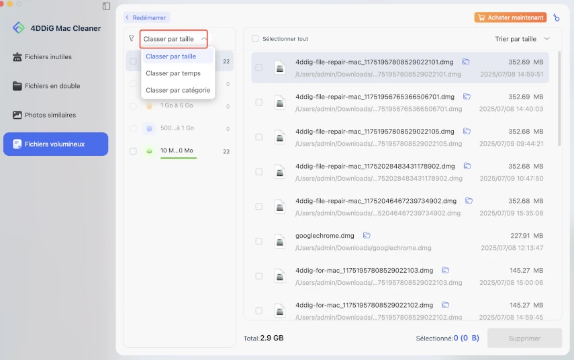The height and width of the screenshot is (360, 574).
Task: Choose Classer par taille option
Action: [x=177, y=56]
